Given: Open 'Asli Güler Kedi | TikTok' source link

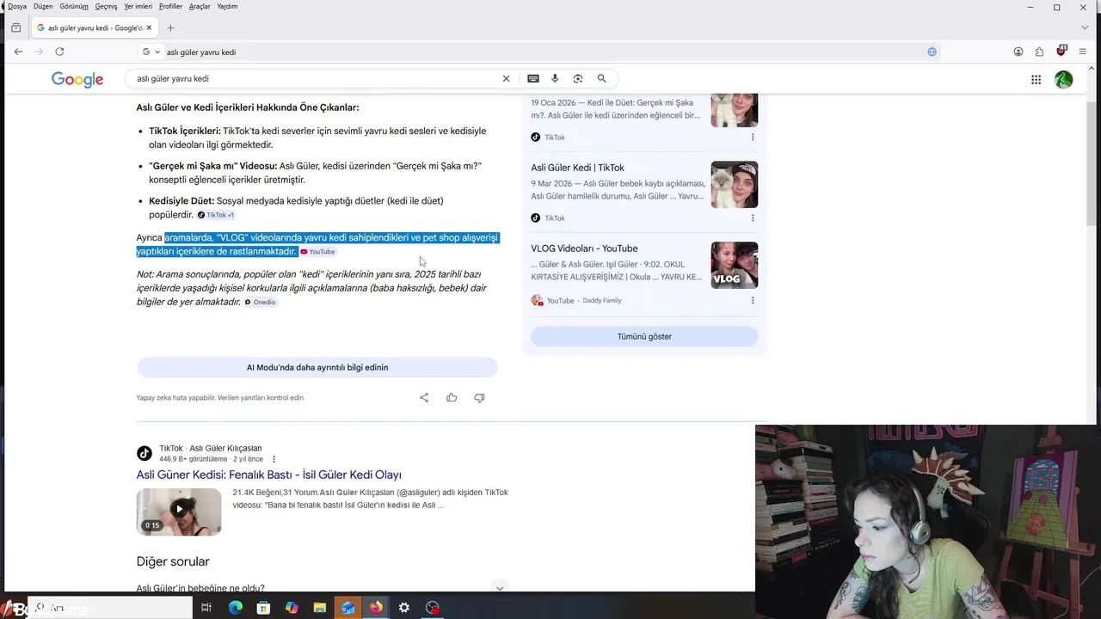Looking at the screenshot, I should point(577,168).
